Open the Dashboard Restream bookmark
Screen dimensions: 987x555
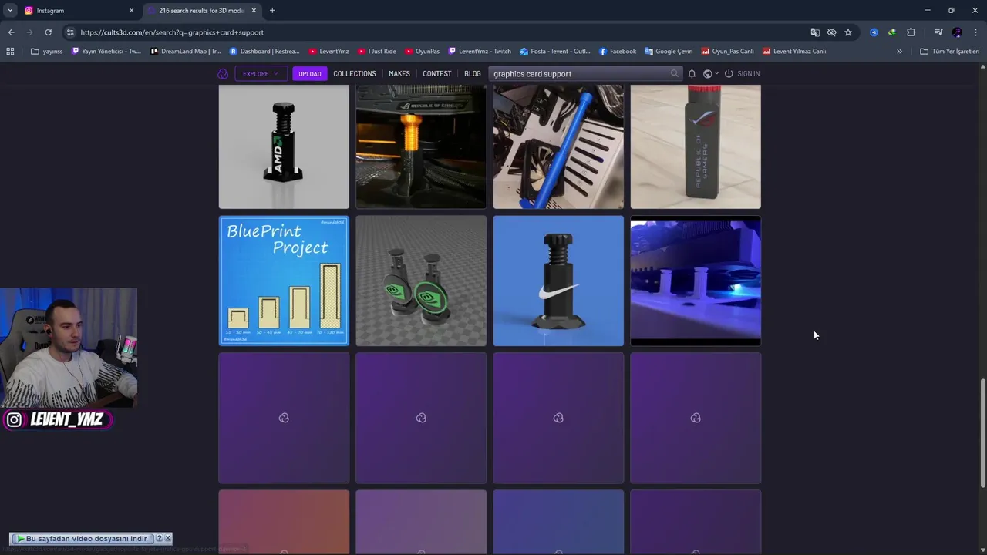(264, 52)
